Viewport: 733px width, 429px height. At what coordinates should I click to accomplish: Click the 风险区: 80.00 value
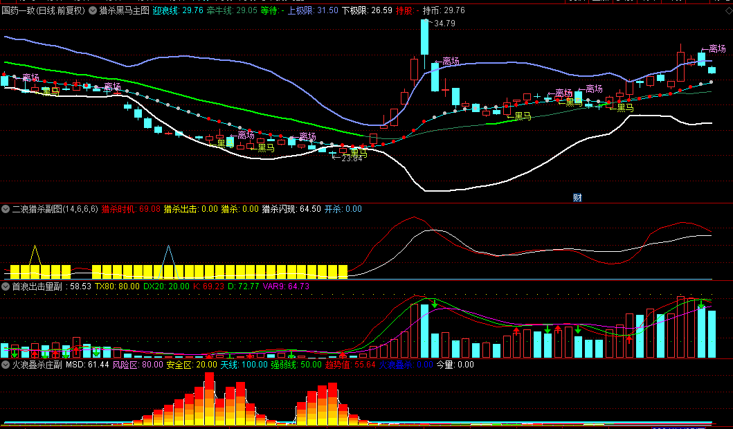(x=138, y=365)
